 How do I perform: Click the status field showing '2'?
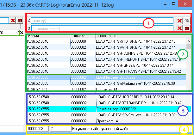(60, 129)
